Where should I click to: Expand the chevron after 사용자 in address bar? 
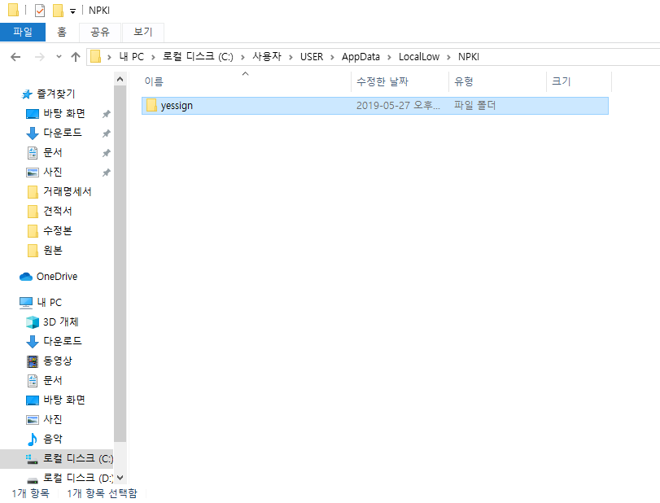[291, 57]
